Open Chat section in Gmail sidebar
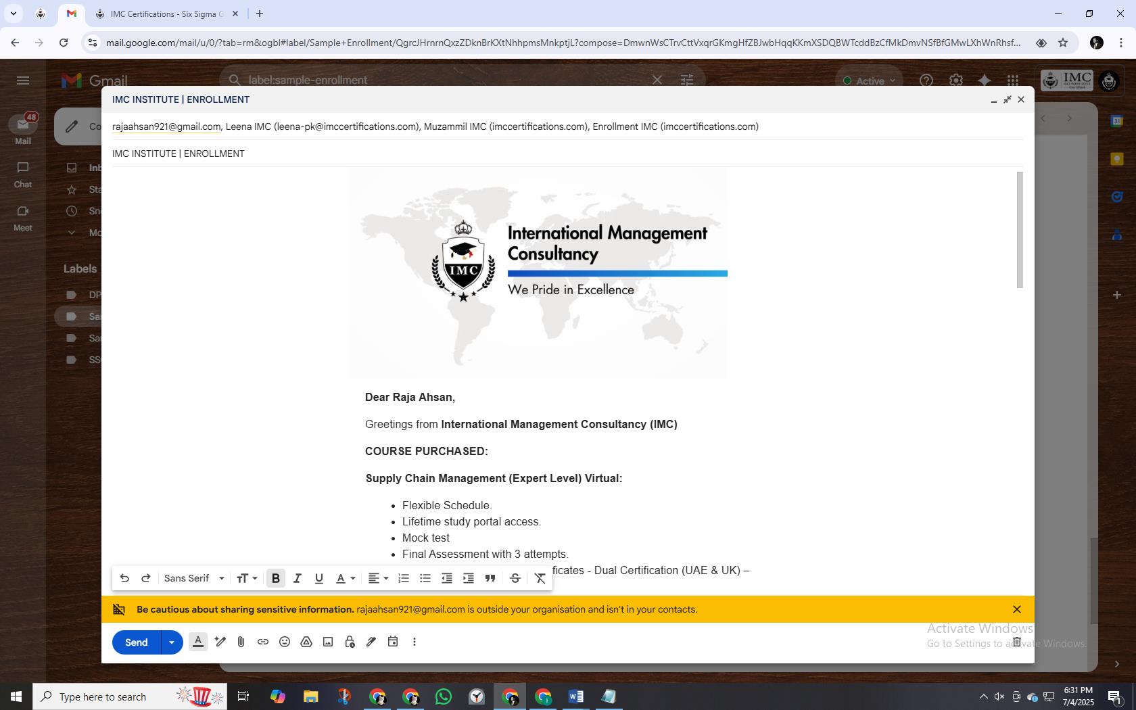Screen dimensions: 1136x710 click(x=23, y=174)
